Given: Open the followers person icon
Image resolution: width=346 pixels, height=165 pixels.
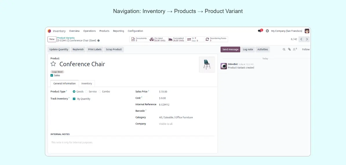Looking at the screenshot, I should (x=294, y=49).
